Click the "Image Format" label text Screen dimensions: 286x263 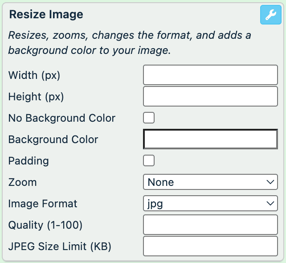click(x=43, y=204)
